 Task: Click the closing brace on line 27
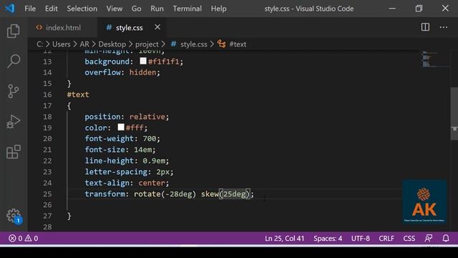click(69, 216)
